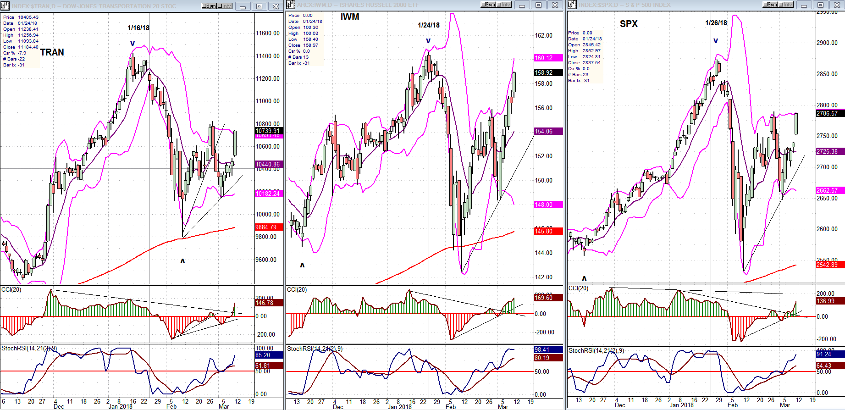Toggle Intv link on TRAN chart
Viewport: 845px width, 410px height.
pos(225,6)
